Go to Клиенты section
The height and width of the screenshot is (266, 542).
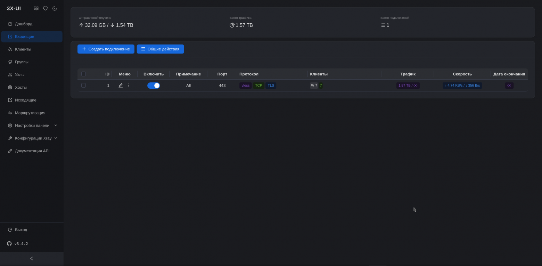click(32, 49)
